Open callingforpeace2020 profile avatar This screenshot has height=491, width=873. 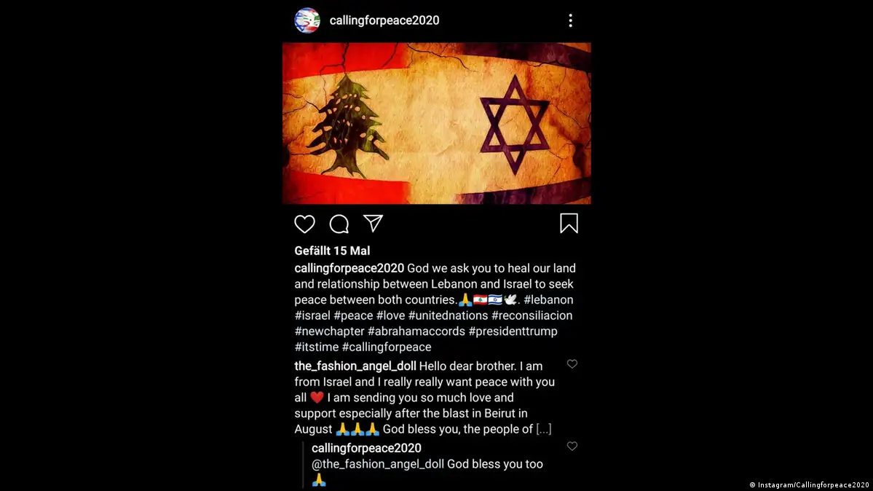(307, 20)
